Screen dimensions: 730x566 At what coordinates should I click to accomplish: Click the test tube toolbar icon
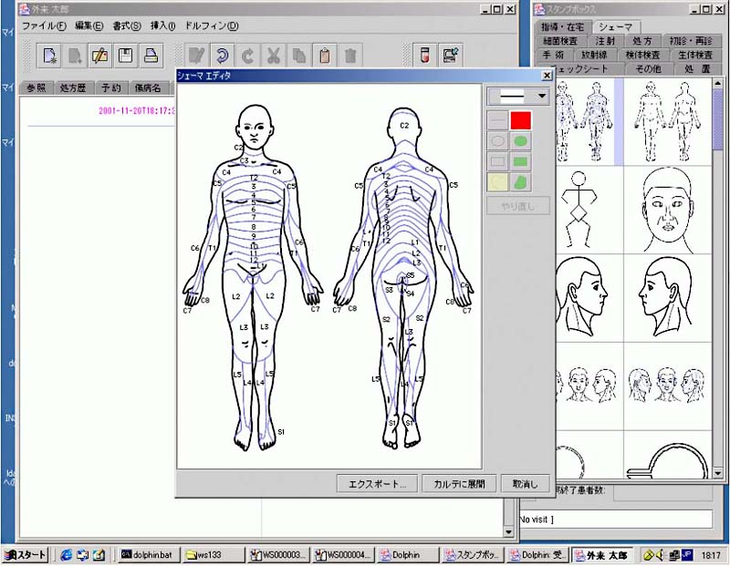(424, 55)
